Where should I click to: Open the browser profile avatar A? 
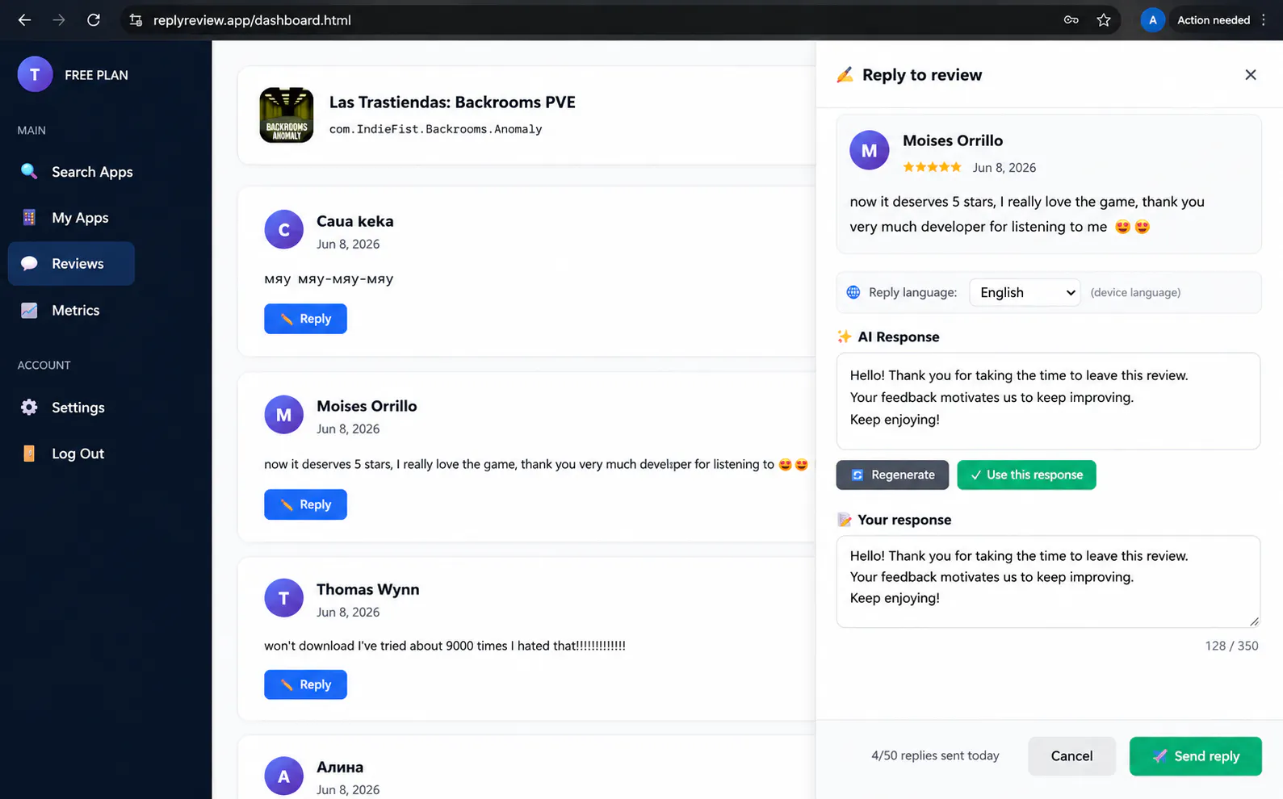1152,20
